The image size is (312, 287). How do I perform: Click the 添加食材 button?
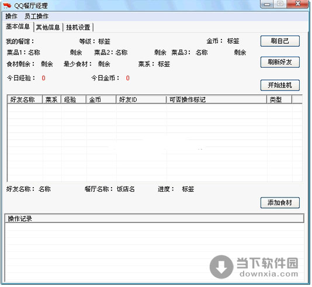click(x=280, y=203)
